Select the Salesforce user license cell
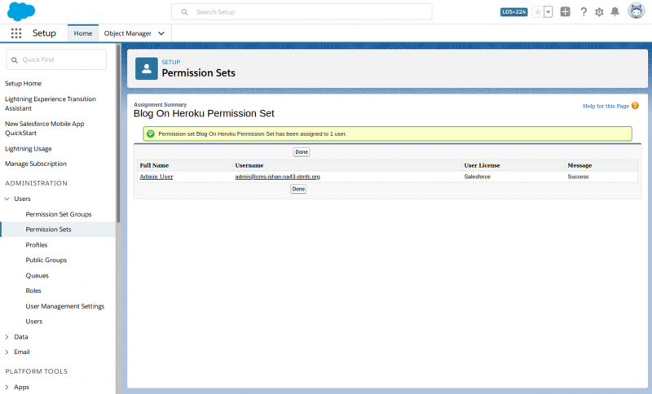Screen dimensions: 652x394 (x=513, y=177)
